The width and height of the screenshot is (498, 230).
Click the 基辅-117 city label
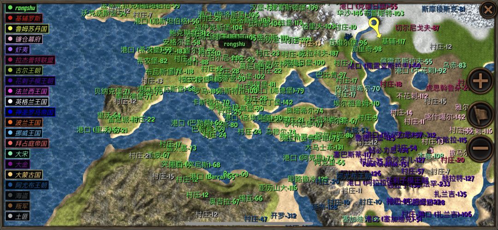[393, 41]
